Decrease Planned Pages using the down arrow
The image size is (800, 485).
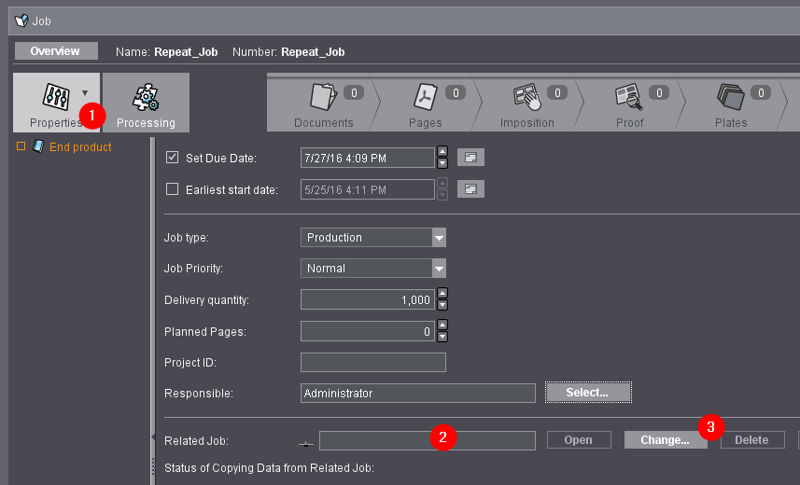click(x=442, y=336)
